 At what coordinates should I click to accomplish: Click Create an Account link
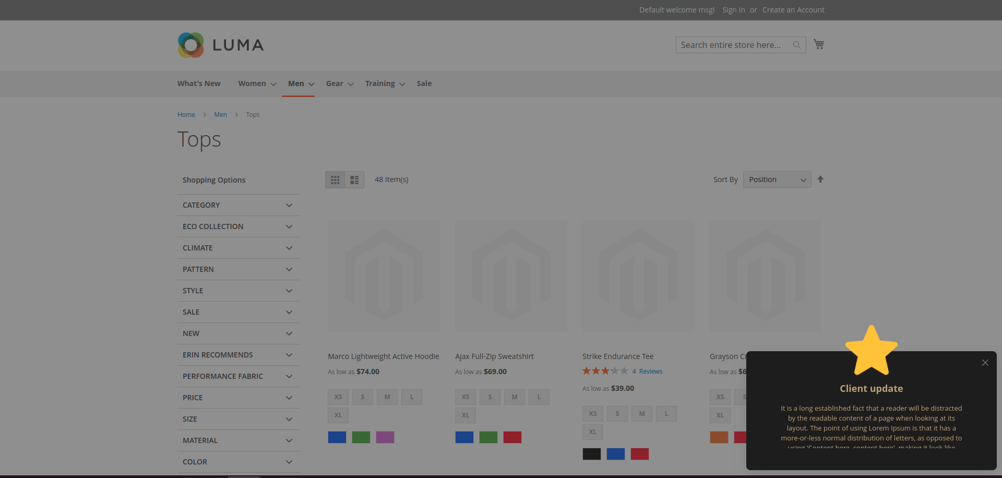793,10
